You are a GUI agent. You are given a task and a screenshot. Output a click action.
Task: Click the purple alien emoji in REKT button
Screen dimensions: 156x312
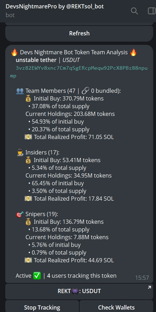pyautogui.click(x=76, y=291)
